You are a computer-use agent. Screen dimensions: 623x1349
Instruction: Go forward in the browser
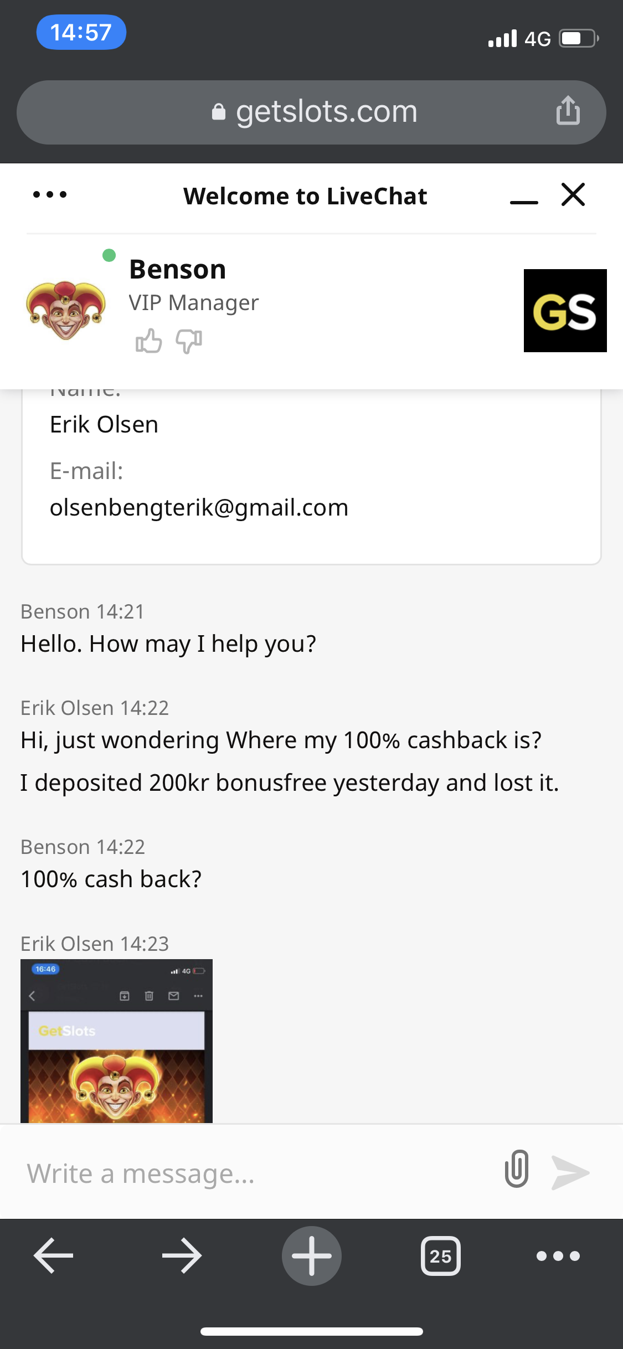pos(182,1255)
